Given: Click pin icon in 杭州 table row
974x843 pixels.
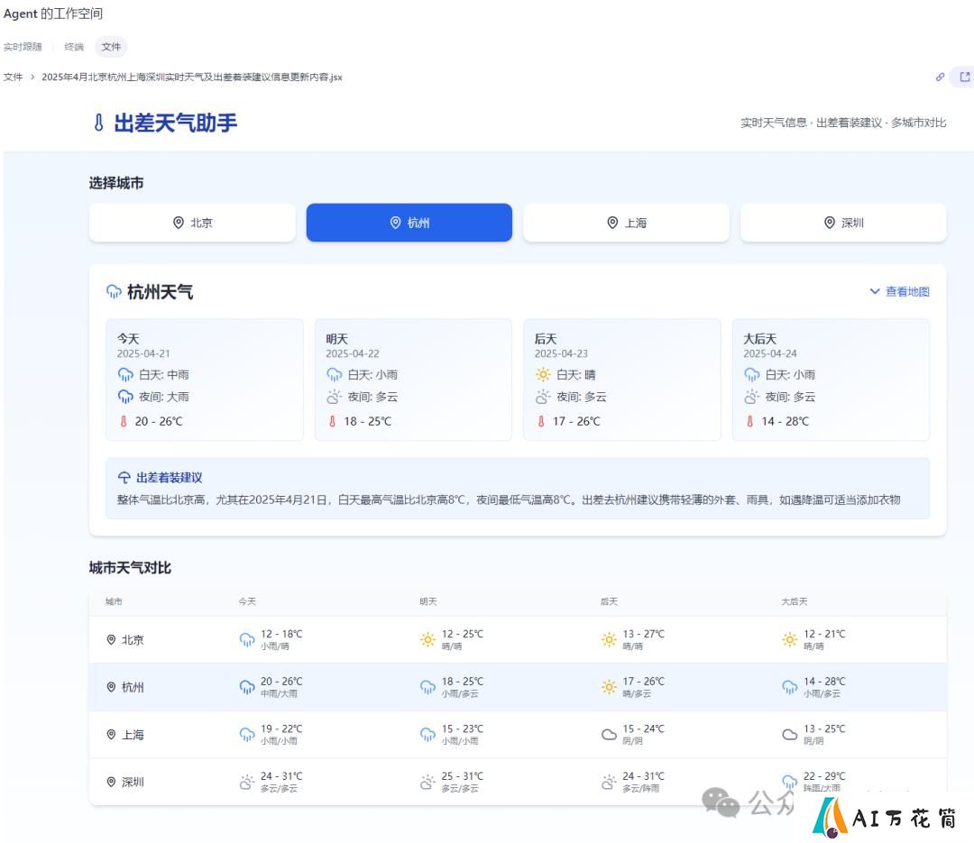Looking at the screenshot, I should (x=111, y=686).
